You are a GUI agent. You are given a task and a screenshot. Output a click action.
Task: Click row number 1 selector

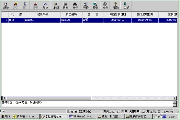5,20
